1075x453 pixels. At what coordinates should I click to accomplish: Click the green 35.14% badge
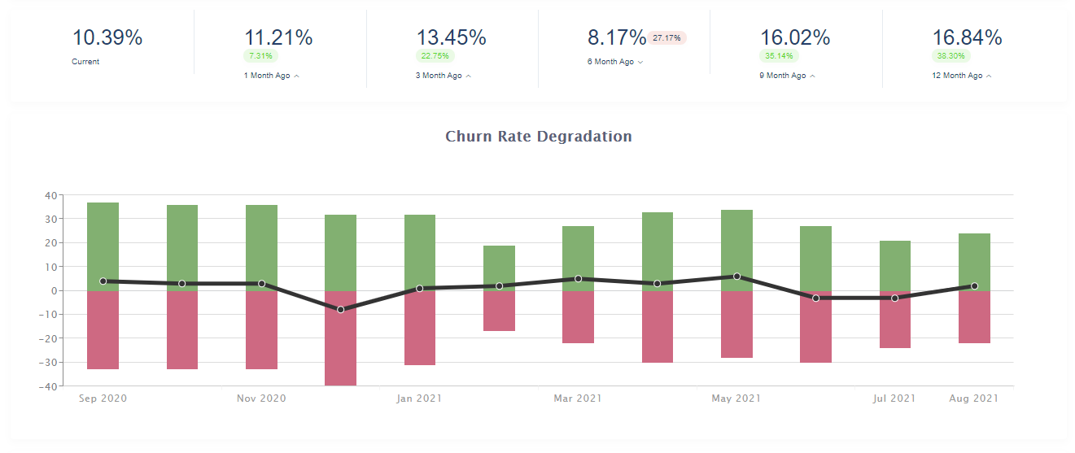click(x=780, y=56)
